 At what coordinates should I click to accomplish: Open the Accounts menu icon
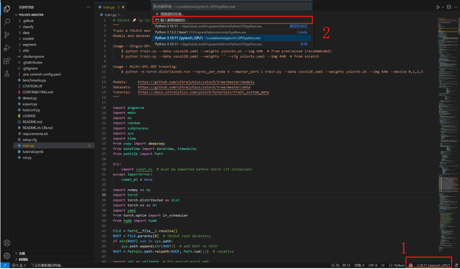(7, 243)
